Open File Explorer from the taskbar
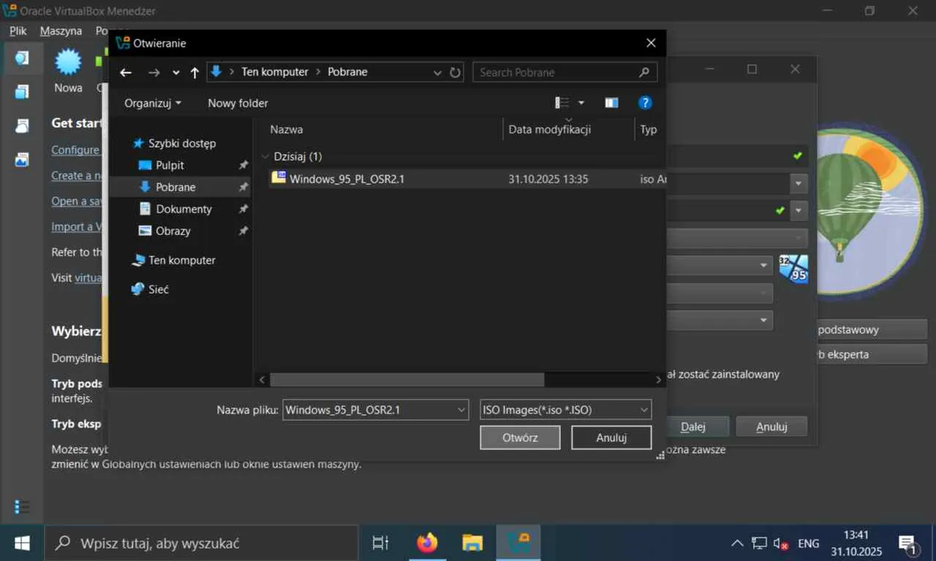Viewport: 936px width, 561px height. (472, 543)
